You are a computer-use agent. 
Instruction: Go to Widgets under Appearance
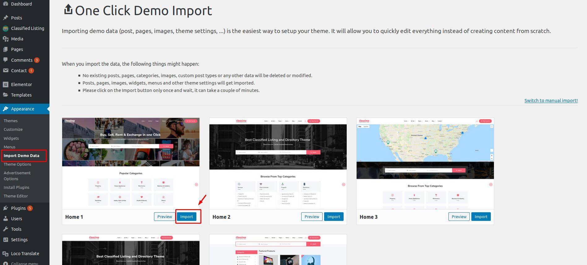pyautogui.click(x=11, y=138)
